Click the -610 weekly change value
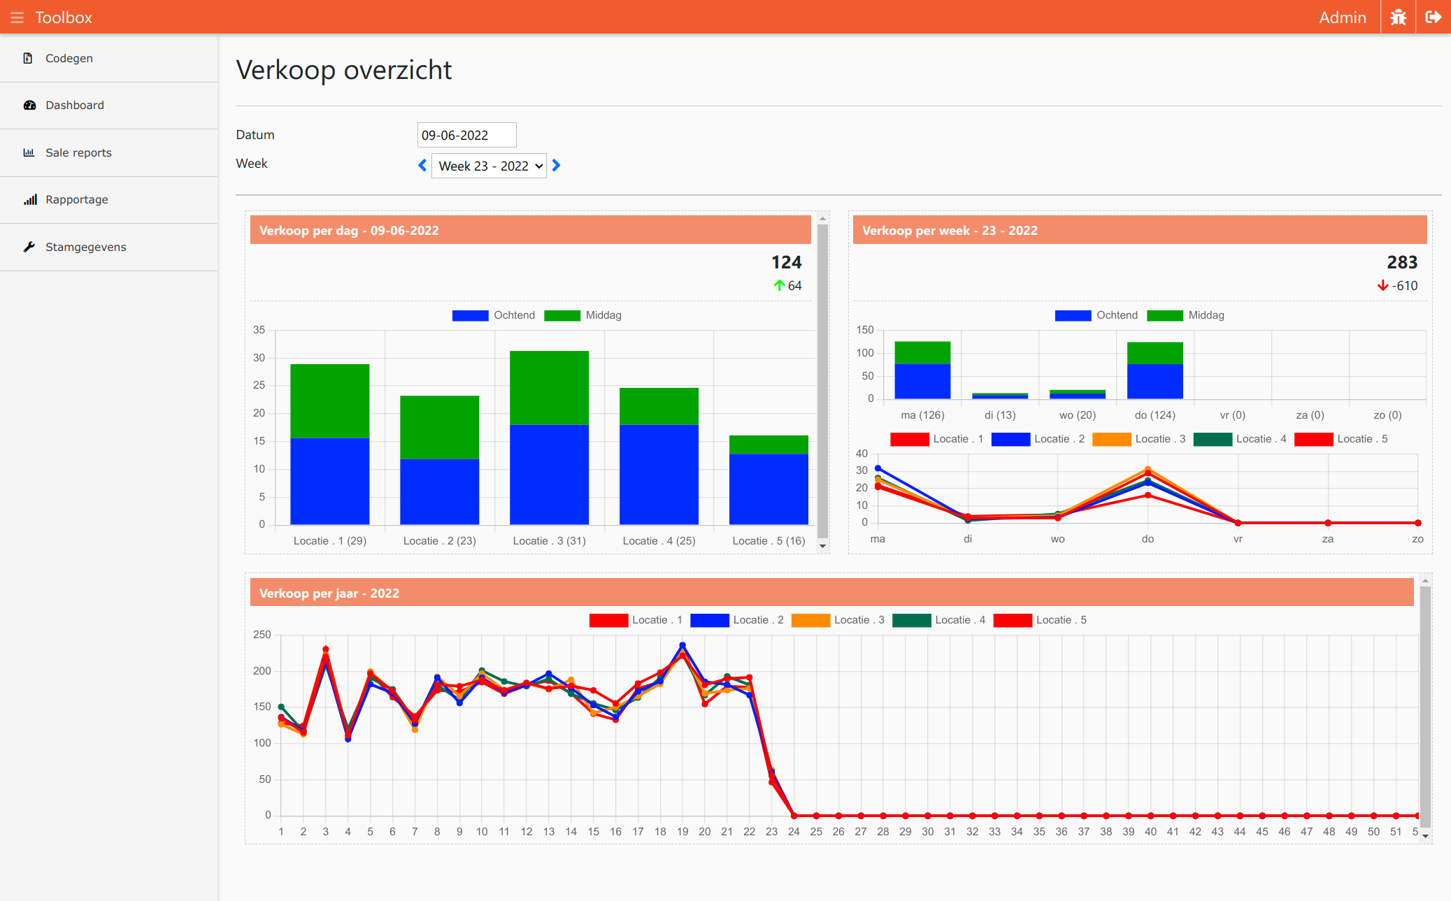Image resolution: width=1451 pixels, height=901 pixels. pos(1405,285)
